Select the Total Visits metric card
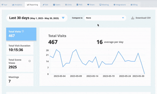This screenshot has width=157, height=94. (21, 34)
